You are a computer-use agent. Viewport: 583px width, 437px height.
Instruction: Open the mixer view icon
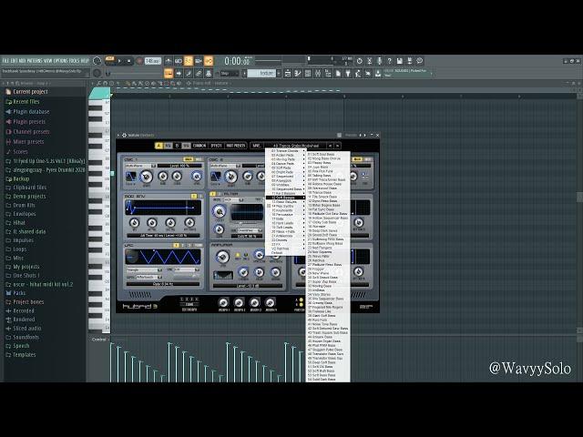318,74
